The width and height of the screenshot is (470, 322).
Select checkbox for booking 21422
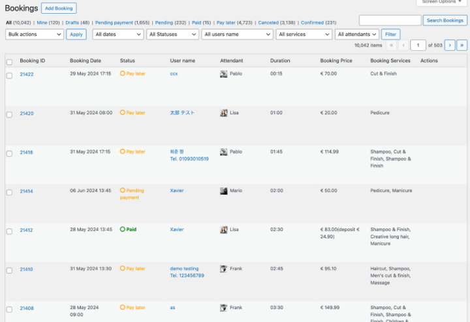[9, 76]
